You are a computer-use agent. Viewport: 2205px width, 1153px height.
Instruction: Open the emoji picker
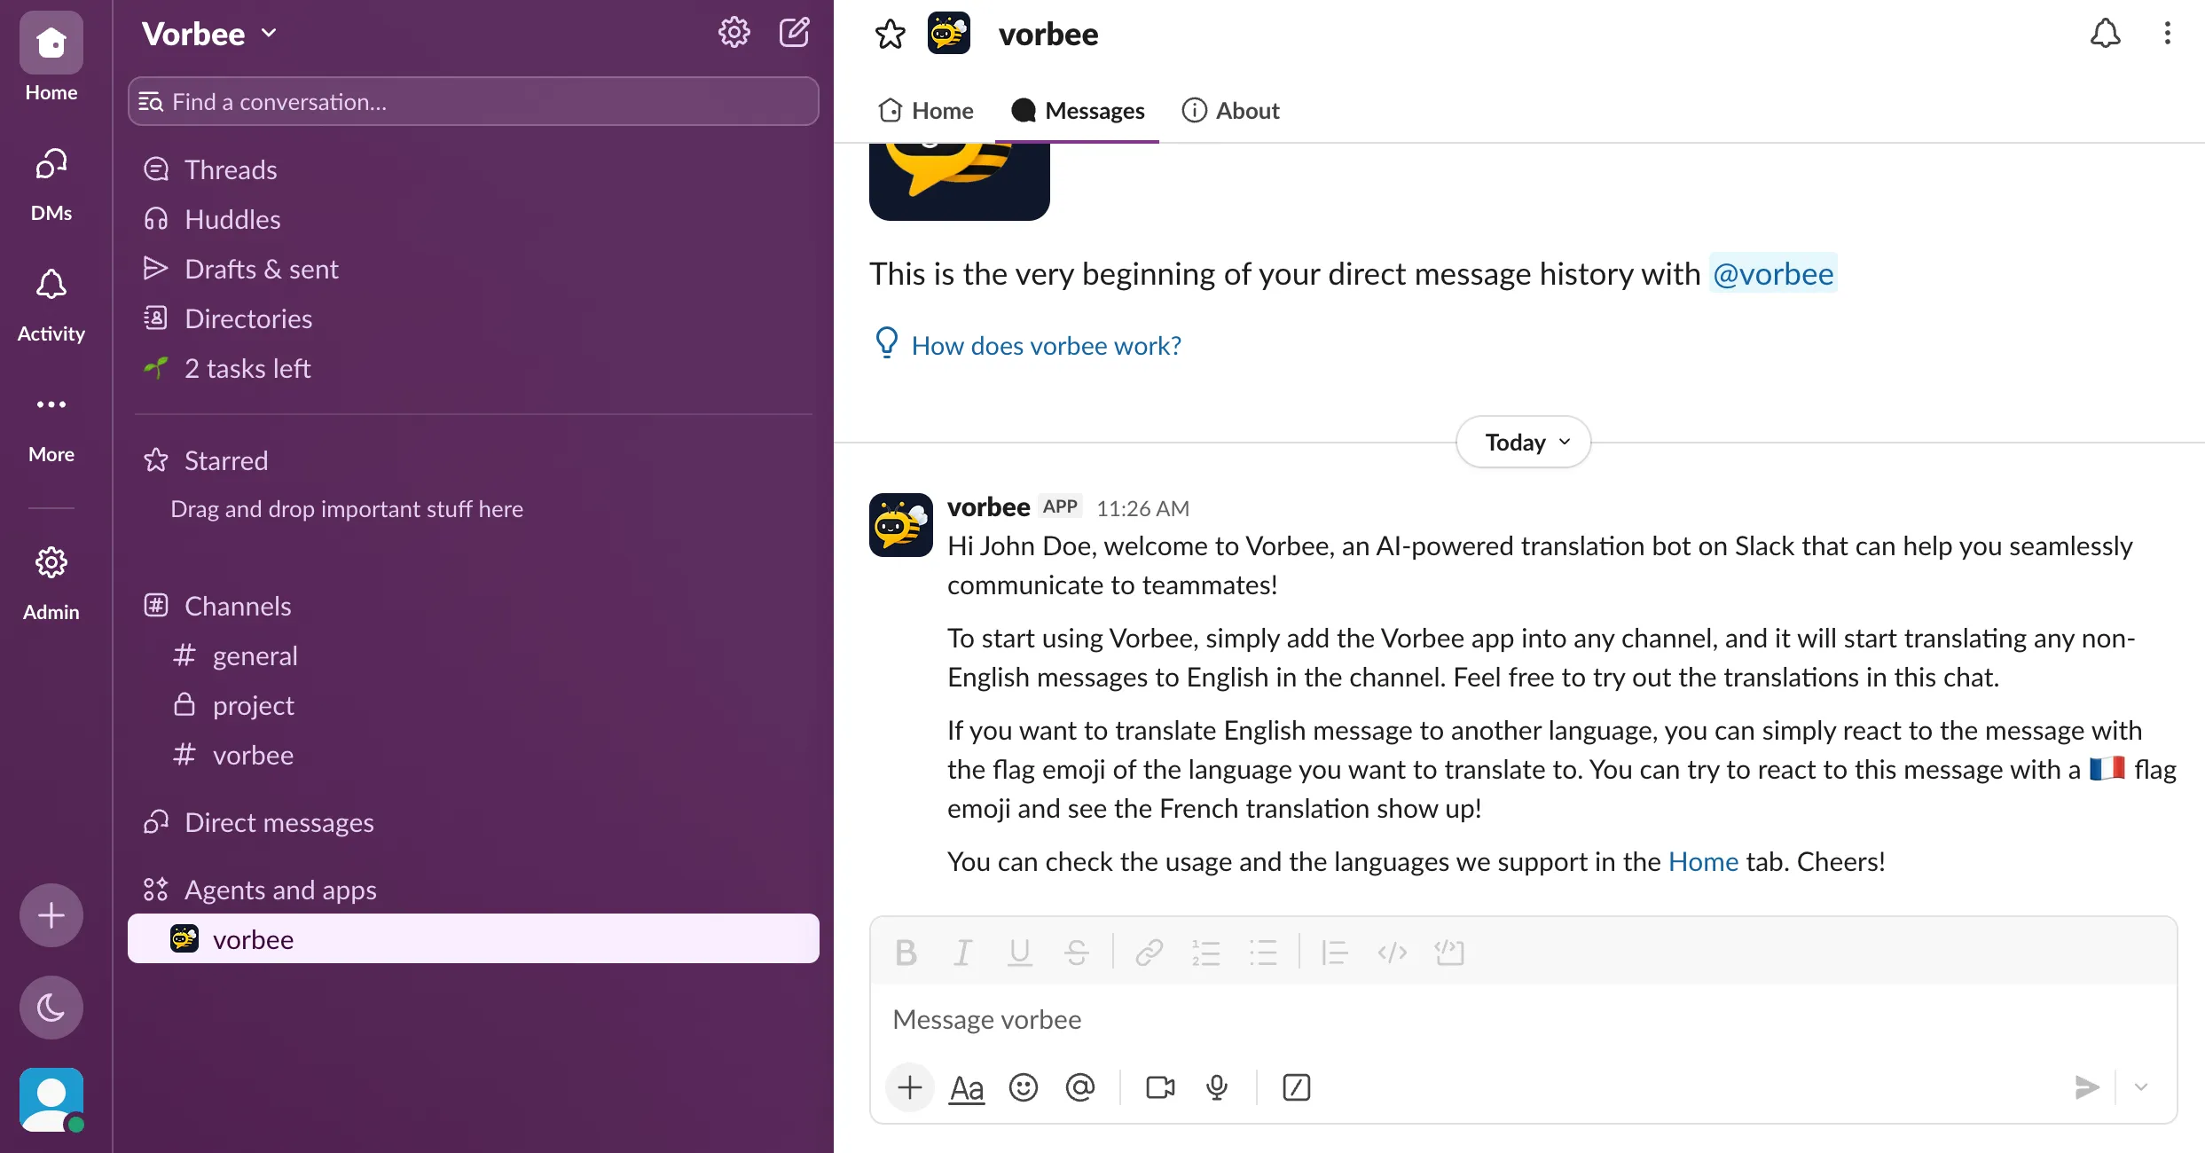[1024, 1087]
